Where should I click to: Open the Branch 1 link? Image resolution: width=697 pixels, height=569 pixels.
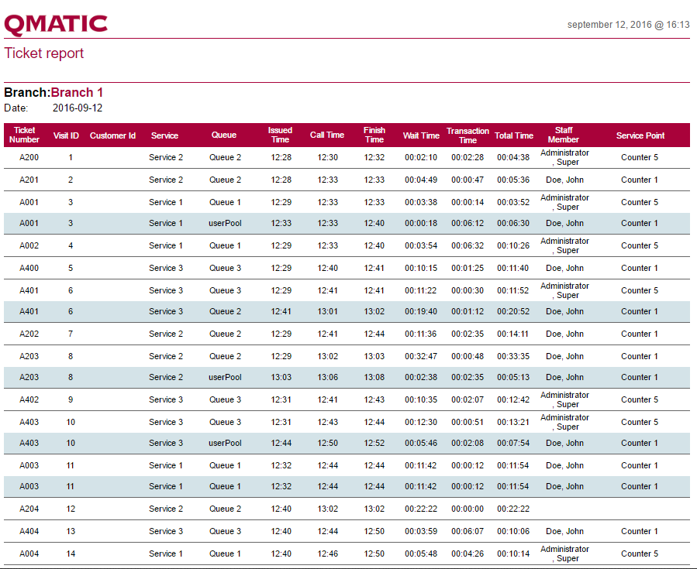click(x=77, y=93)
